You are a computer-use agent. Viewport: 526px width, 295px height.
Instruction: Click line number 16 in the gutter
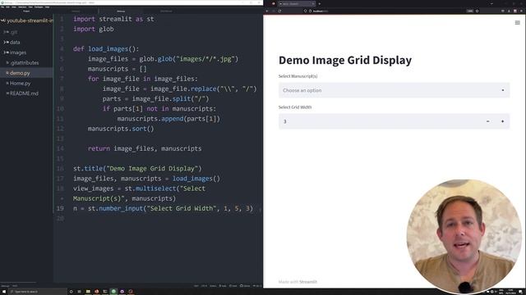tap(60, 169)
